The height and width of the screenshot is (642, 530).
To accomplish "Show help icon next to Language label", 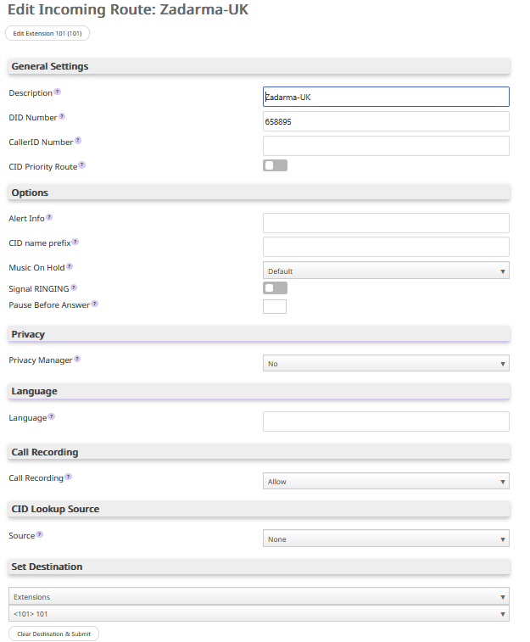I will (x=51, y=416).
